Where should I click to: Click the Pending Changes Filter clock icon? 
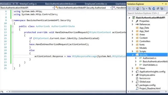pos(144,9)
